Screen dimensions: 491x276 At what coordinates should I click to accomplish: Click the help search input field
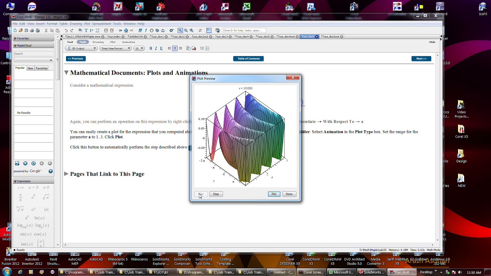(x=244, y=30)
